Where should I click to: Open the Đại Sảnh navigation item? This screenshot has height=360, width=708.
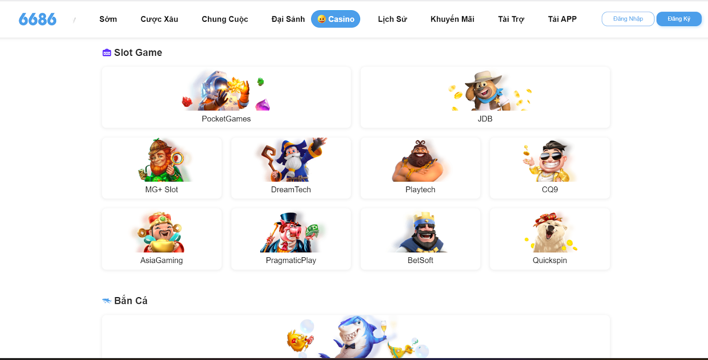(288, 19)
